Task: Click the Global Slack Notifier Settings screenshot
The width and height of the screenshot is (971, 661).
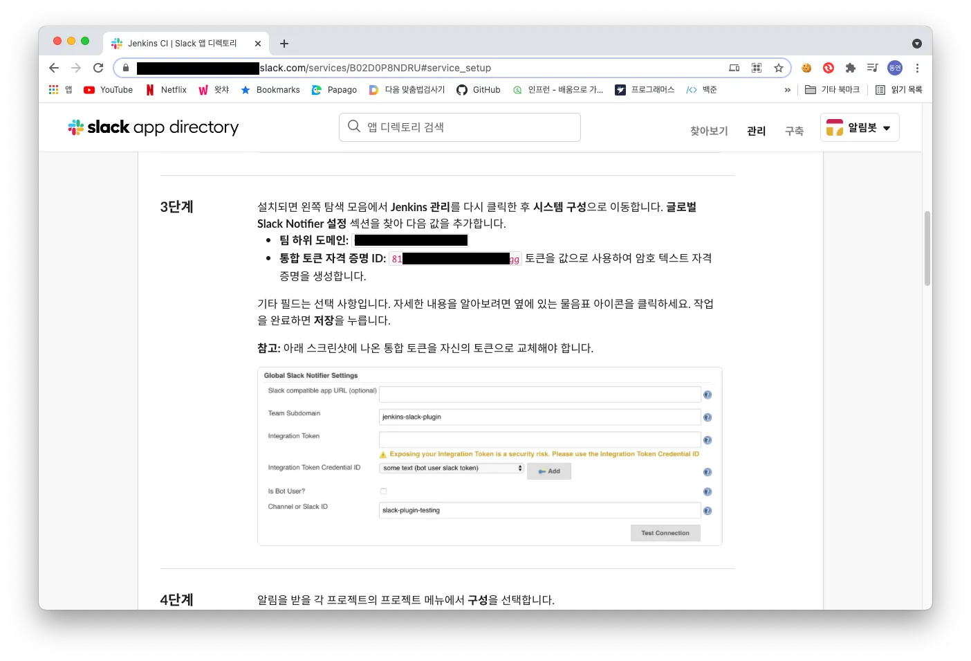Action: click(490, 456)
